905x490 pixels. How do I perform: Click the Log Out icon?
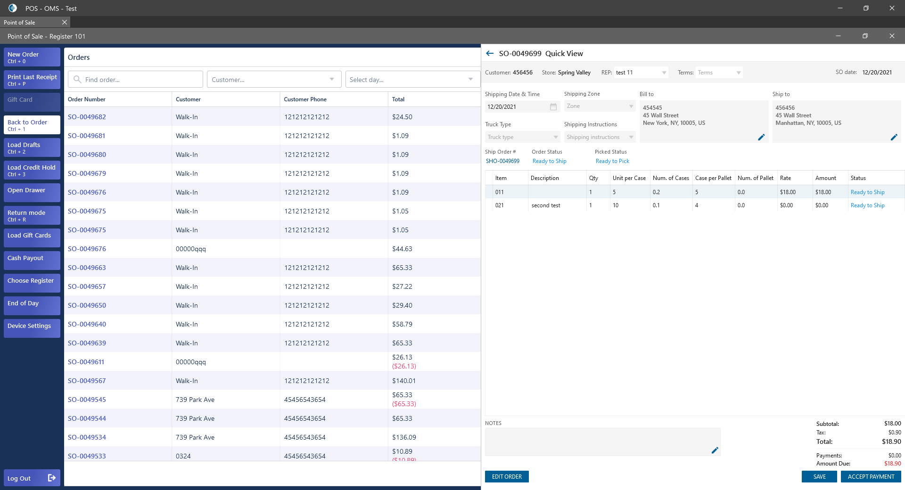pos(52,478)
